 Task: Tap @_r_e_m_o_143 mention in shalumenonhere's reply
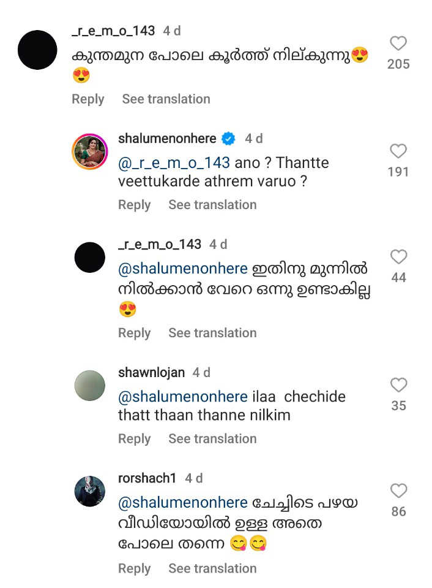point(174,163)
